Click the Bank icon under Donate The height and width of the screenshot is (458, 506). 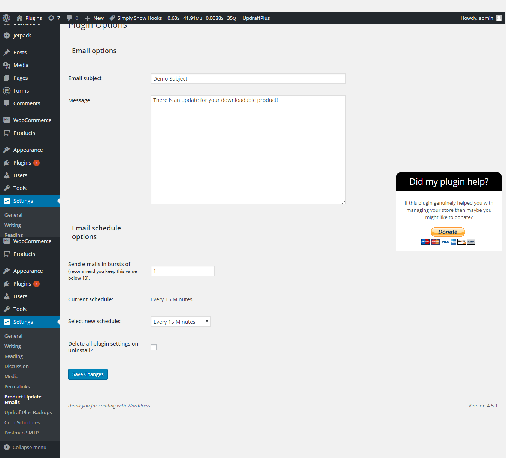click(x=471, y=242)
